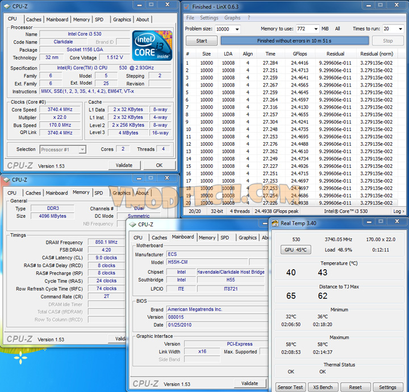Expand the Times to run dropdown
Image resolution: width=409 pixels, height=392 pixels.
tap(400, 29)
